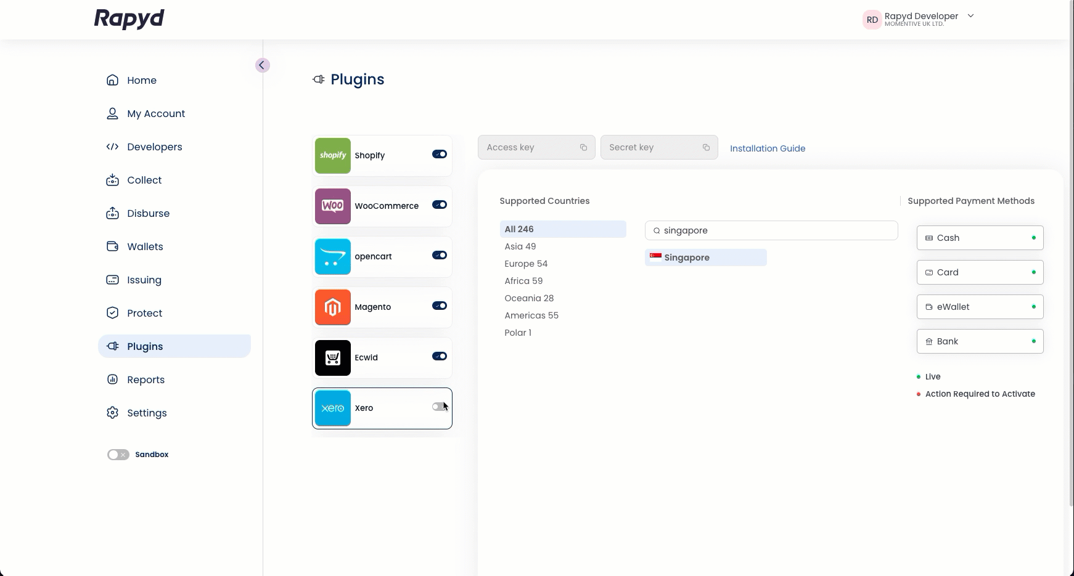
Task: Select the Xero logo thumbnail
Action: click(333, 408)
